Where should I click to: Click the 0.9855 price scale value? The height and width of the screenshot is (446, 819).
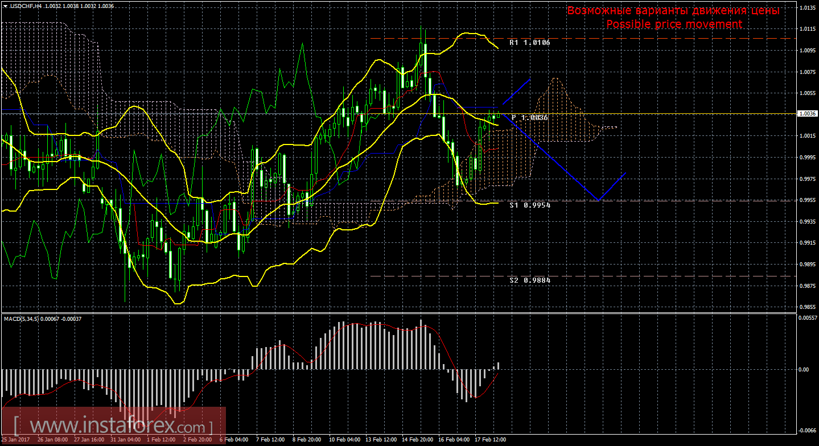coord(807,307)
